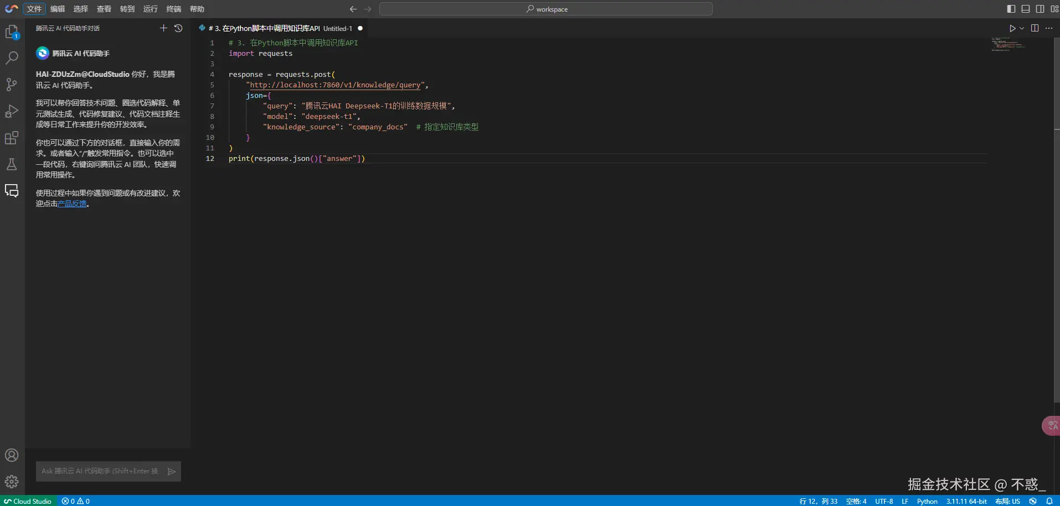Click the 腾讯云 AI 代码助手 avatar logo

[43, 53]
